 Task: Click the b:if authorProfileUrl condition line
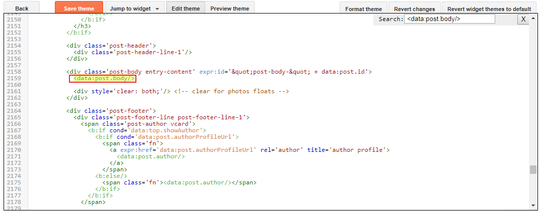tap(167, 137)
